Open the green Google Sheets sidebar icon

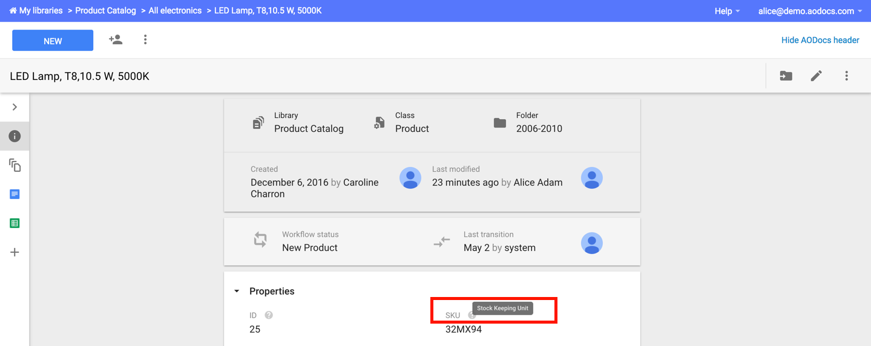(15, 223)
